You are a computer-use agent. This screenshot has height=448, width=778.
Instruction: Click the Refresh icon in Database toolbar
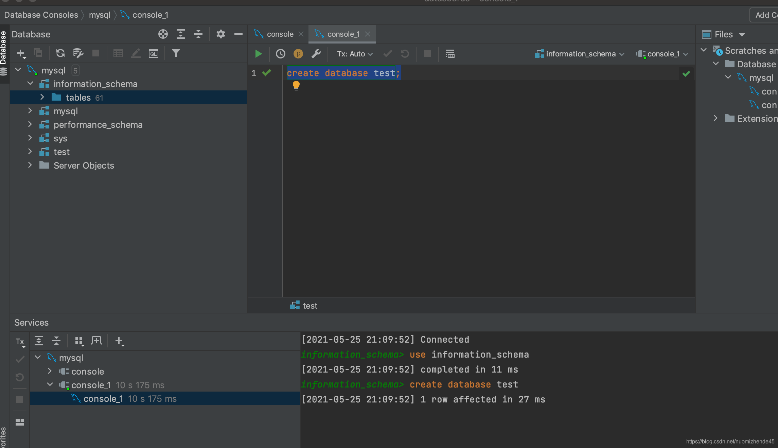point(60,53)
